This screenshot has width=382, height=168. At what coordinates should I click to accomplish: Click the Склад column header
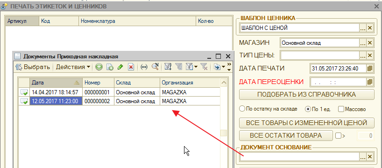(x=137, y=83)
